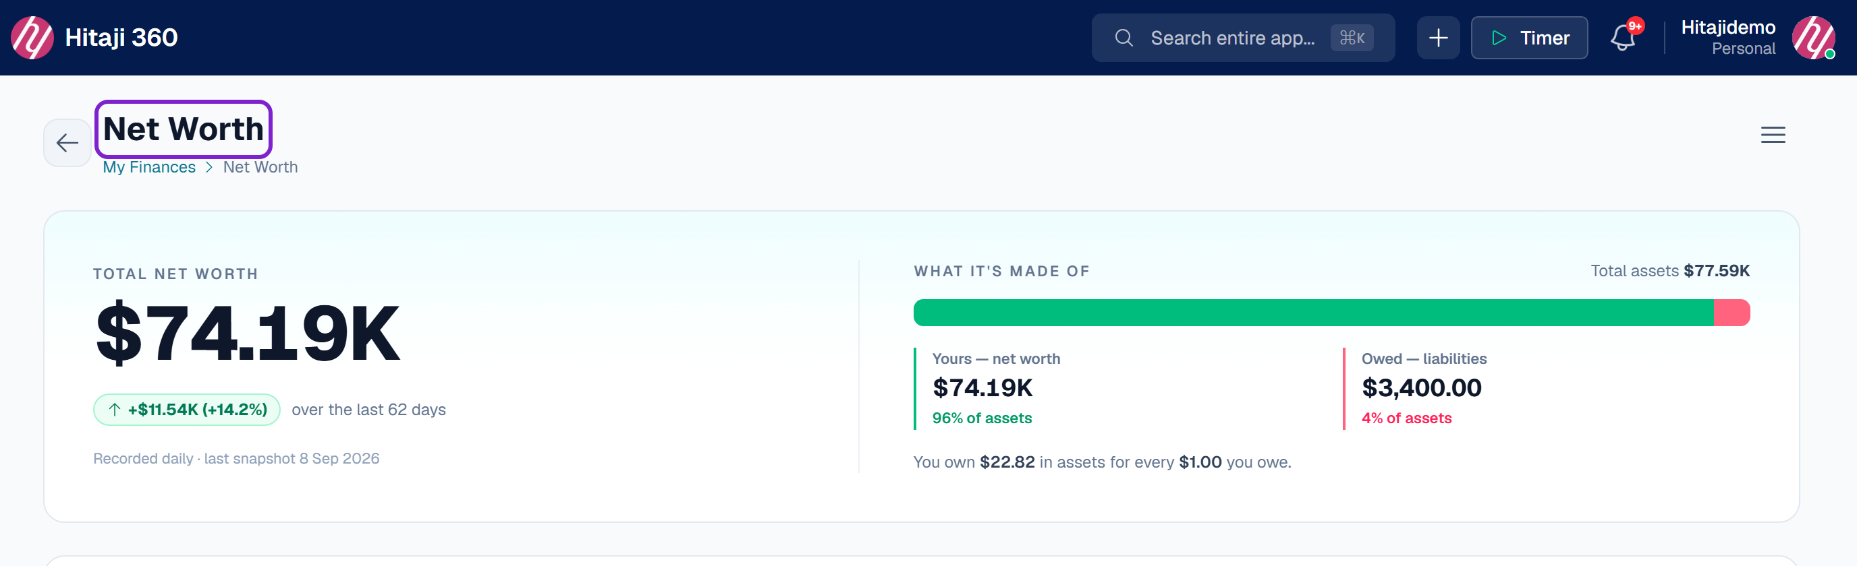Click the Hitaji 360 app name

pos(121,38)
